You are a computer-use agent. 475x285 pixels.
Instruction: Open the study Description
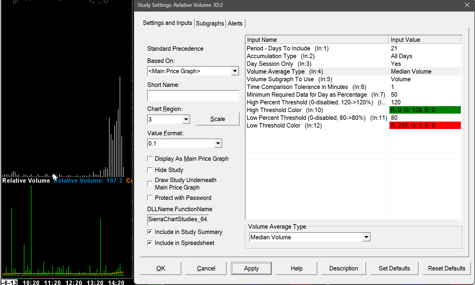click(344, 268)
